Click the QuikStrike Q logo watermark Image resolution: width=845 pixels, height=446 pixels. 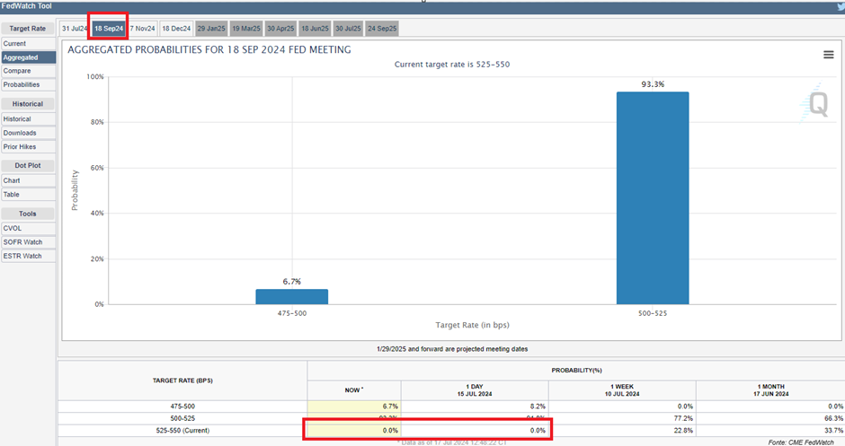(x=817, y=105)
